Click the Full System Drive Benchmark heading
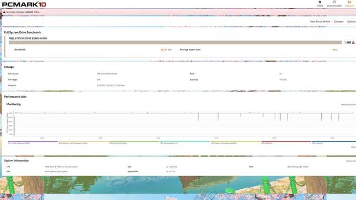 click(22, 32)
